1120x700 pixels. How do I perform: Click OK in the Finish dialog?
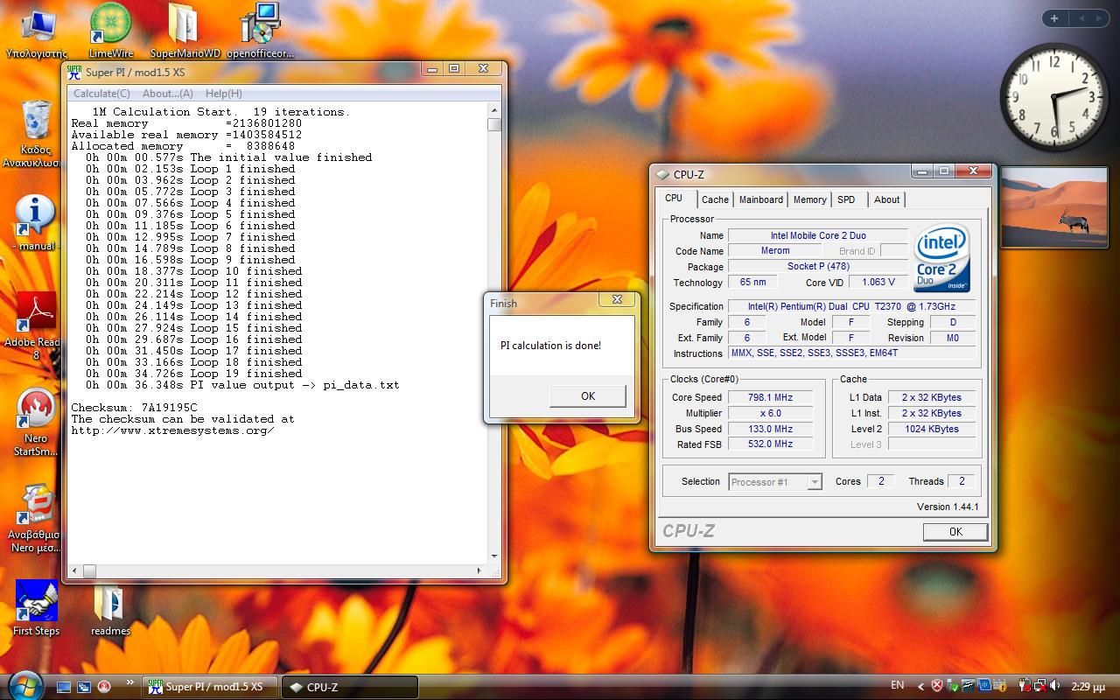tap(588, 395)
